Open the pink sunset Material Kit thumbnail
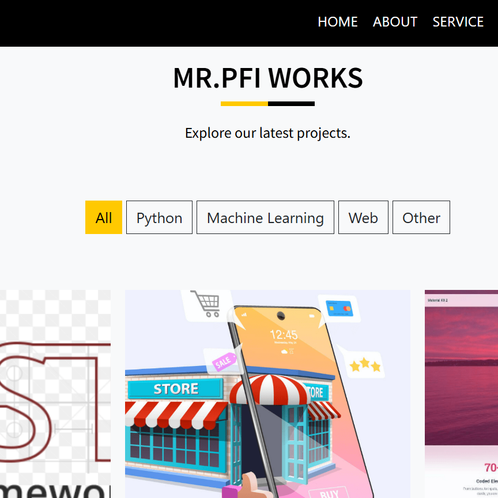 pyautogui.click(x=461, y=394)
